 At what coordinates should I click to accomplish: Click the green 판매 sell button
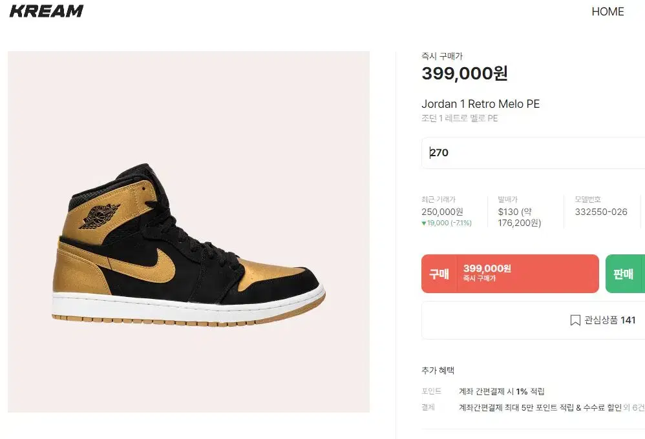click(625, 274)
